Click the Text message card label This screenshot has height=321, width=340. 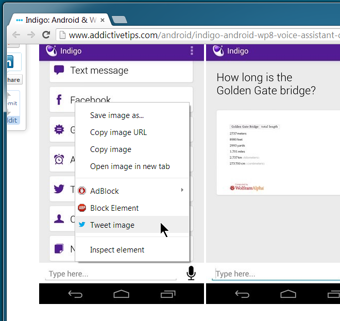pyautogui.click(x=99, y=71)
